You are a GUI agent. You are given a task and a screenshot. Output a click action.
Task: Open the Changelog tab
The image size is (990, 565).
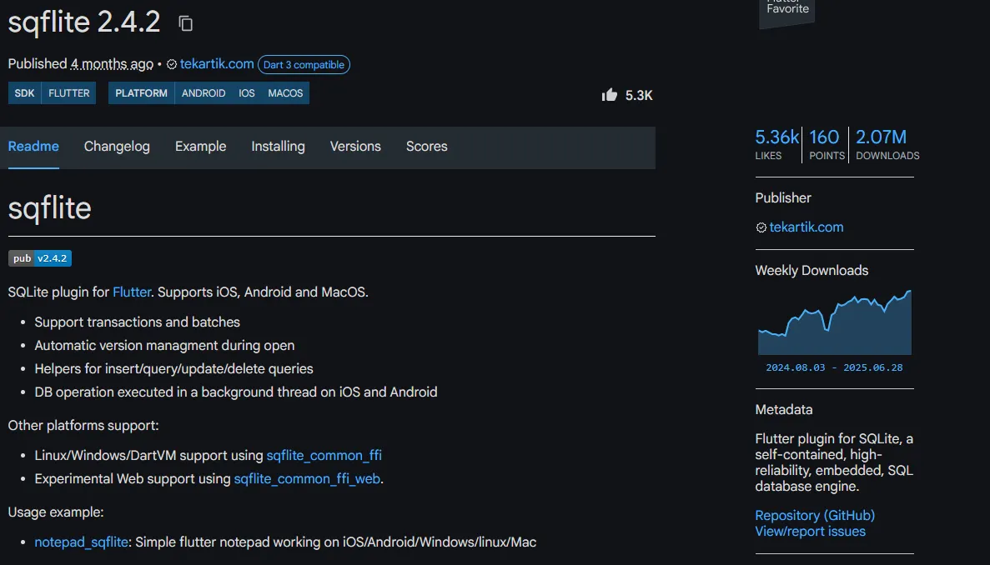coord(117,147)
